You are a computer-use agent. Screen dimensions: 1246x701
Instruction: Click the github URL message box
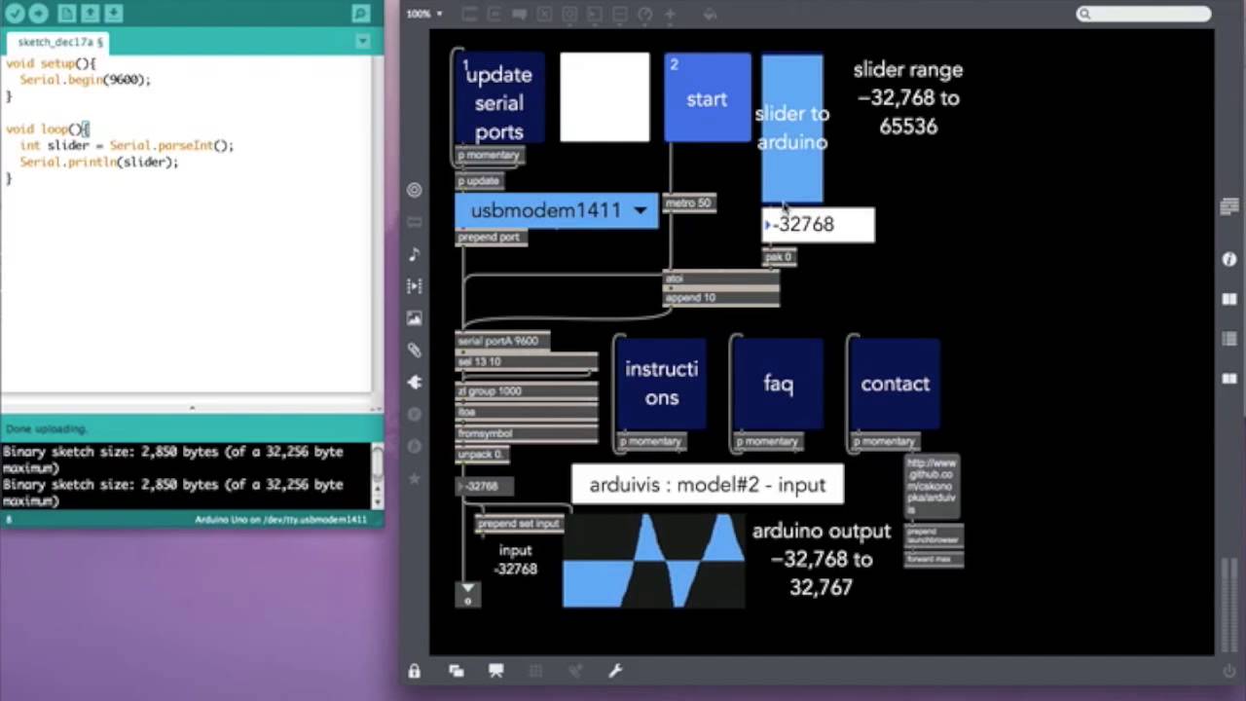coord(933,487)
